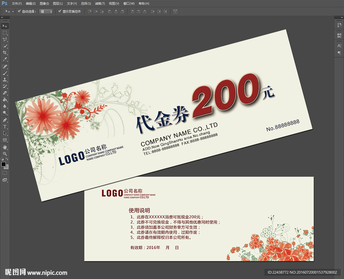Open the 帮助(H) menu

144,3
